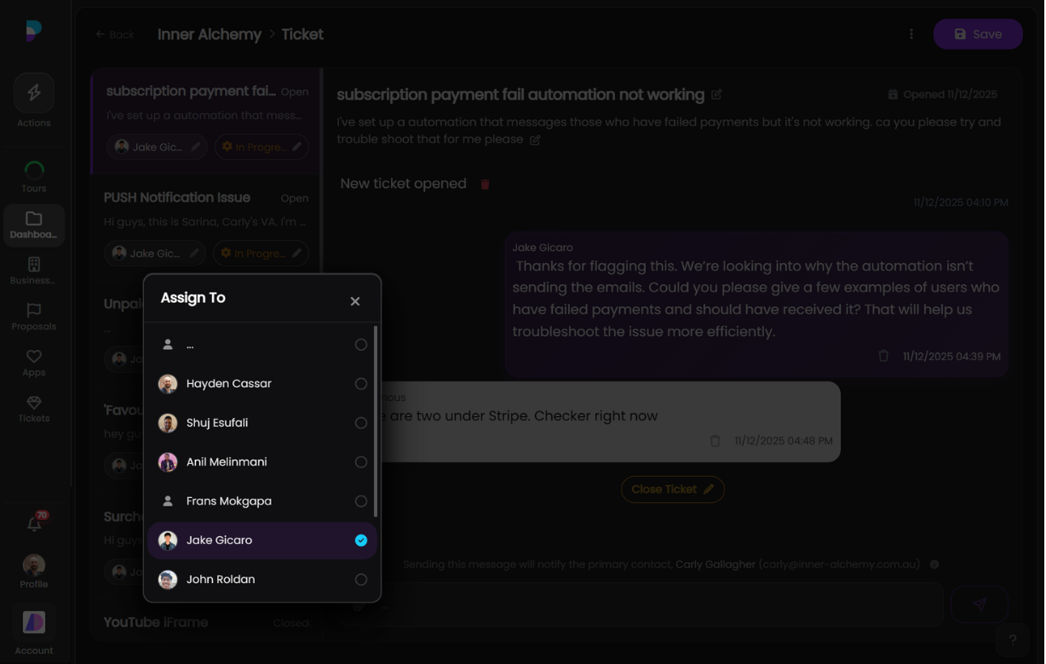This screenshot has height=664, width=1046.
Task: Open Tickets diamond icon
Action: [34, 409]
